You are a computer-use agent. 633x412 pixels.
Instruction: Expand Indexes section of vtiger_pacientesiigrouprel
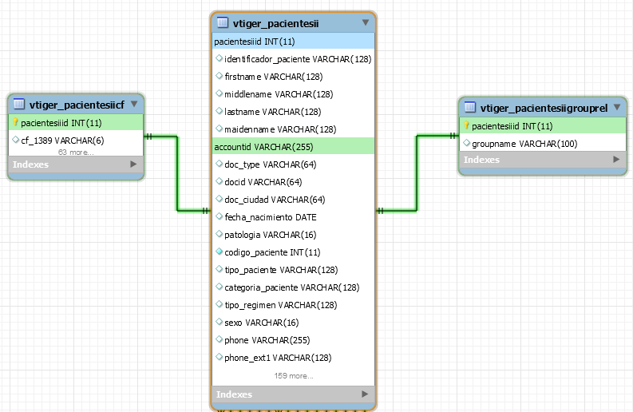coord(616,159)
